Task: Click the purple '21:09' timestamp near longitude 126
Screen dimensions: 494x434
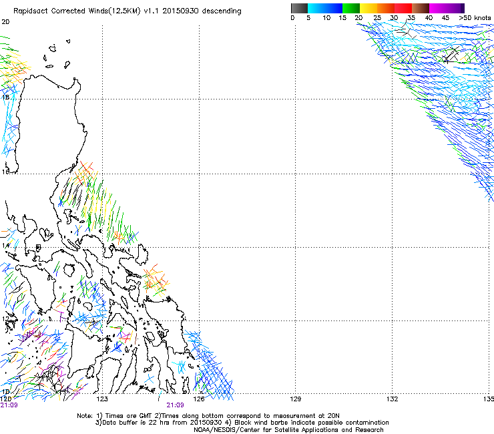Action: coord(175,405)
